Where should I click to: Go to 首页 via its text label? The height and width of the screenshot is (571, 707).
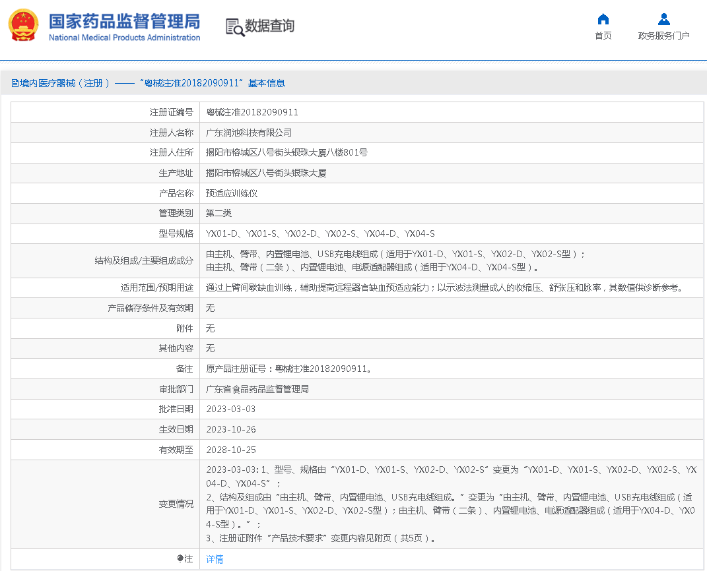(x=603, y=36)
